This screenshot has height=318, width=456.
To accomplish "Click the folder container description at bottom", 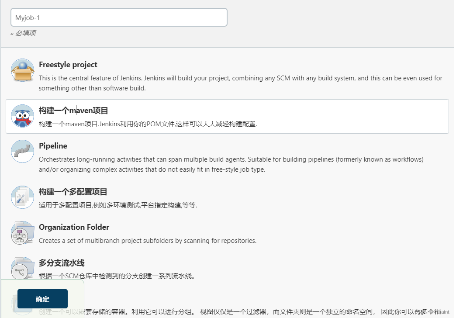I will point(240,312).
